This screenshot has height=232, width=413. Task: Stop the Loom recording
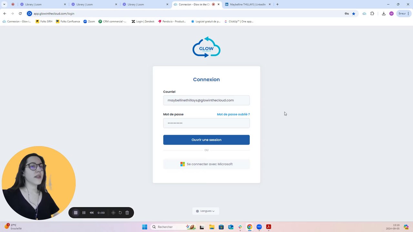76,213
